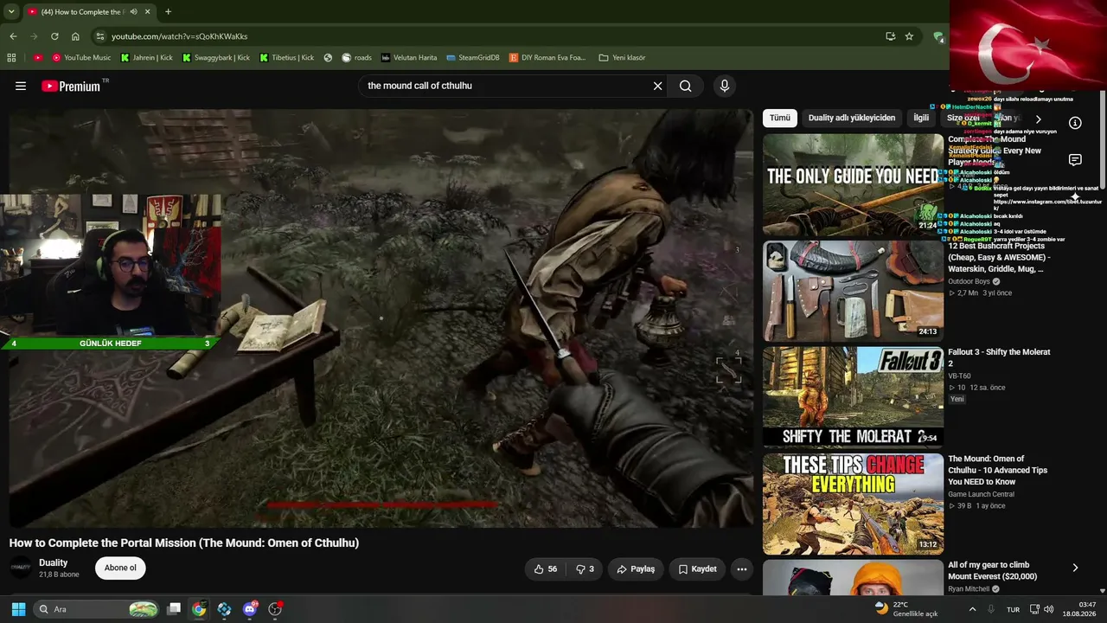
Task: Open the Duality channel name link
Action: (54, 562)
